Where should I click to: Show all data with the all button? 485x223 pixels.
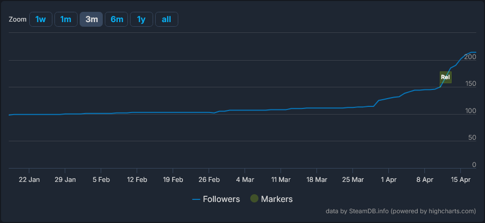tap(166, 20)
